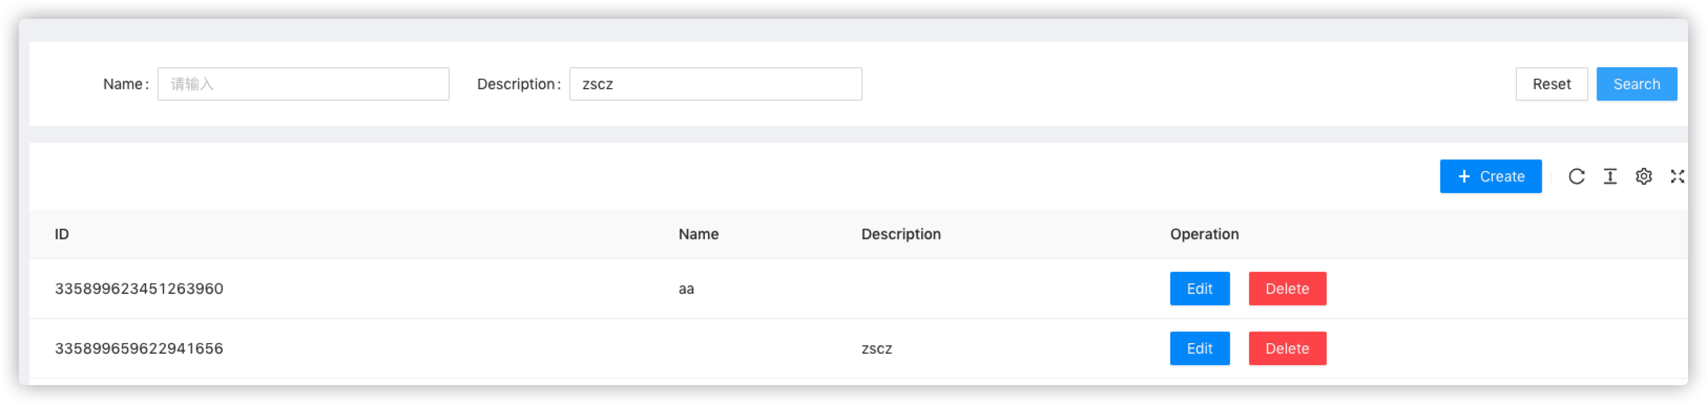Edit the row named aa
1707x404 pixels.
pos(1200,288)
